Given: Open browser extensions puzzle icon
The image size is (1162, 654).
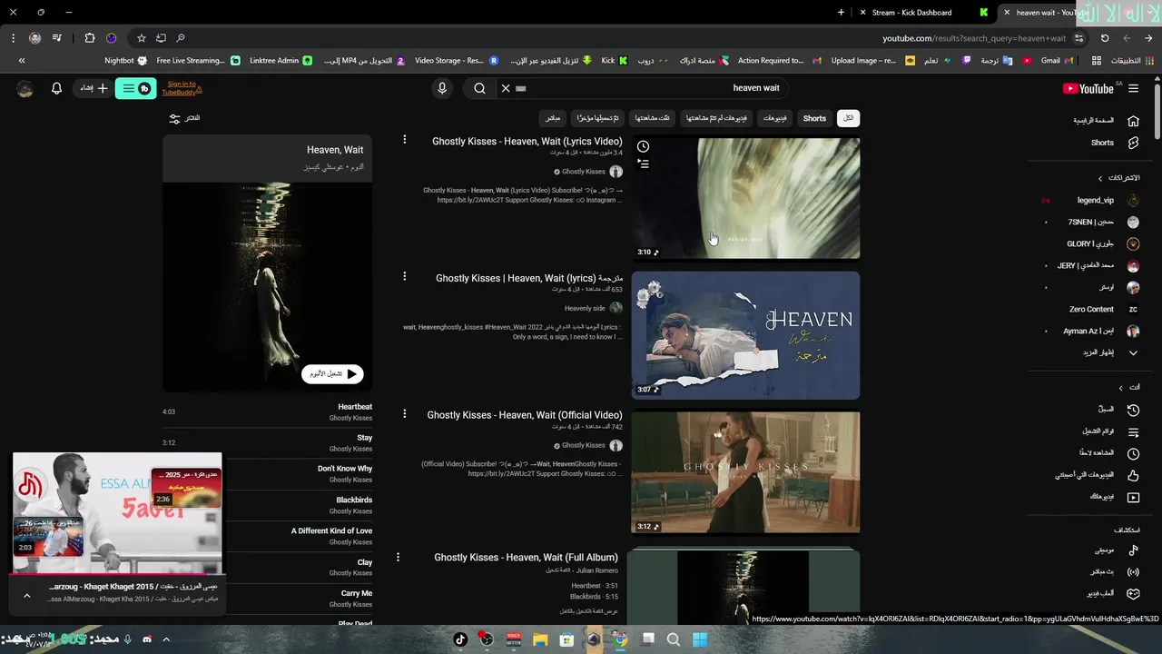Looking at the screenshot, I should pos(89,38).
